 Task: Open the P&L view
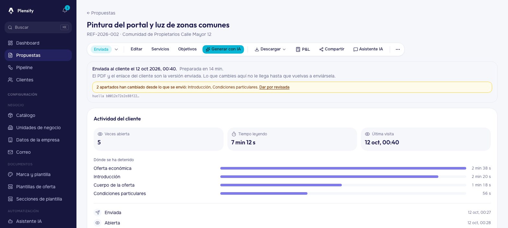303,49
